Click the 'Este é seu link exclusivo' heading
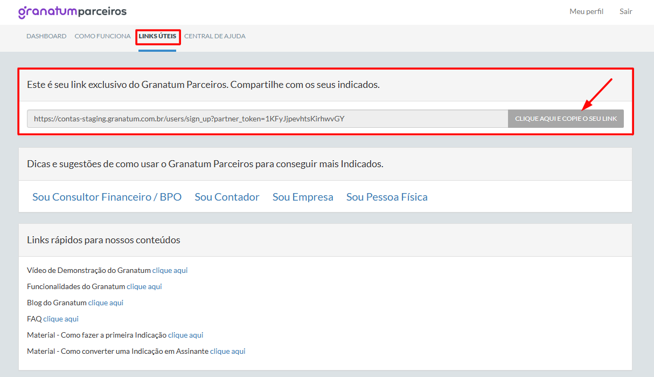The width and height of the screenshot is (654, 377). coord(203,85)
